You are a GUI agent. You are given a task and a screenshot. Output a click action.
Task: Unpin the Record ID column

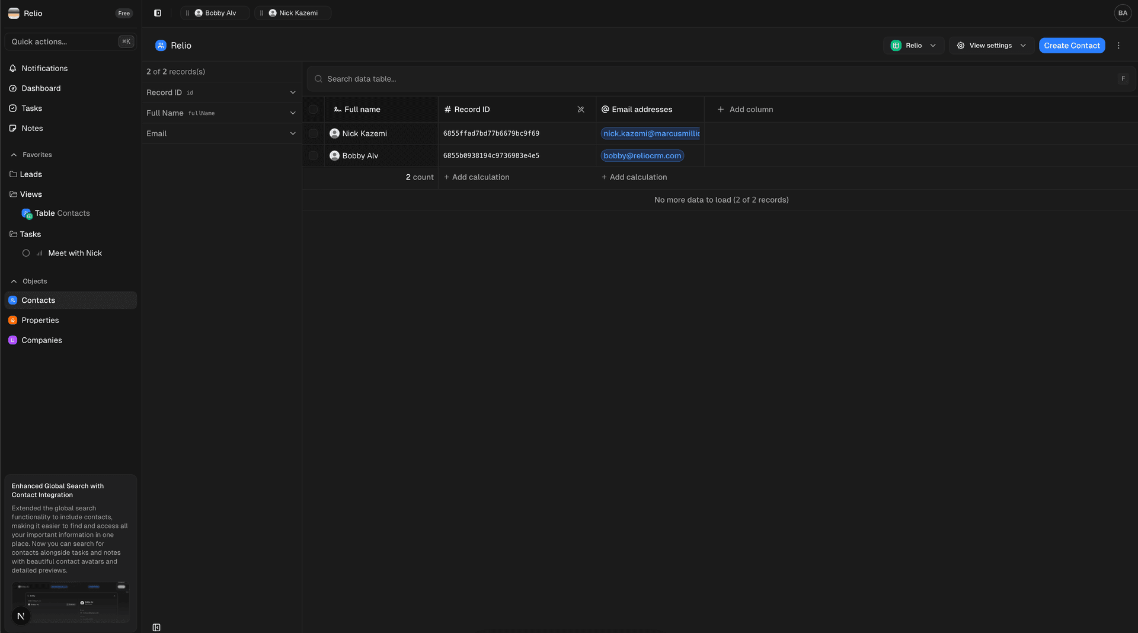coord(581,109)
